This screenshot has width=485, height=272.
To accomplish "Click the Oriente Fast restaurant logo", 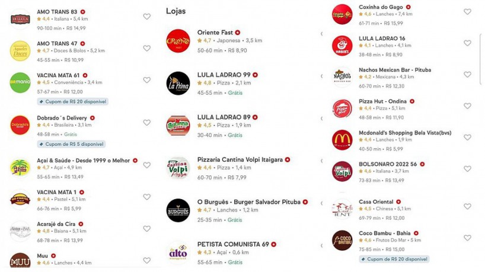I will click(178, 41).
